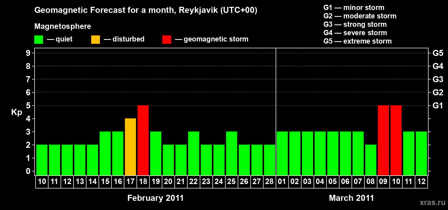
Task: Click the green bar for March 01
Action: (282, 153)
